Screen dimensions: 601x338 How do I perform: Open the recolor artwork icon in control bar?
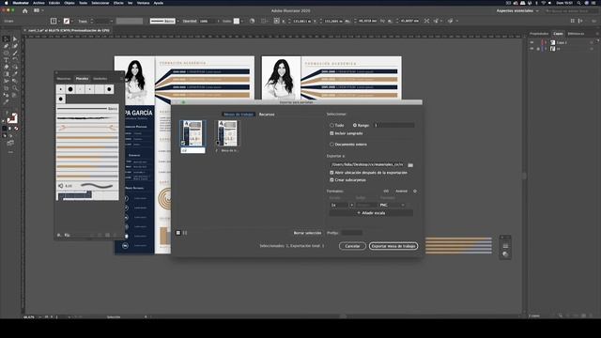coord(252,21)
